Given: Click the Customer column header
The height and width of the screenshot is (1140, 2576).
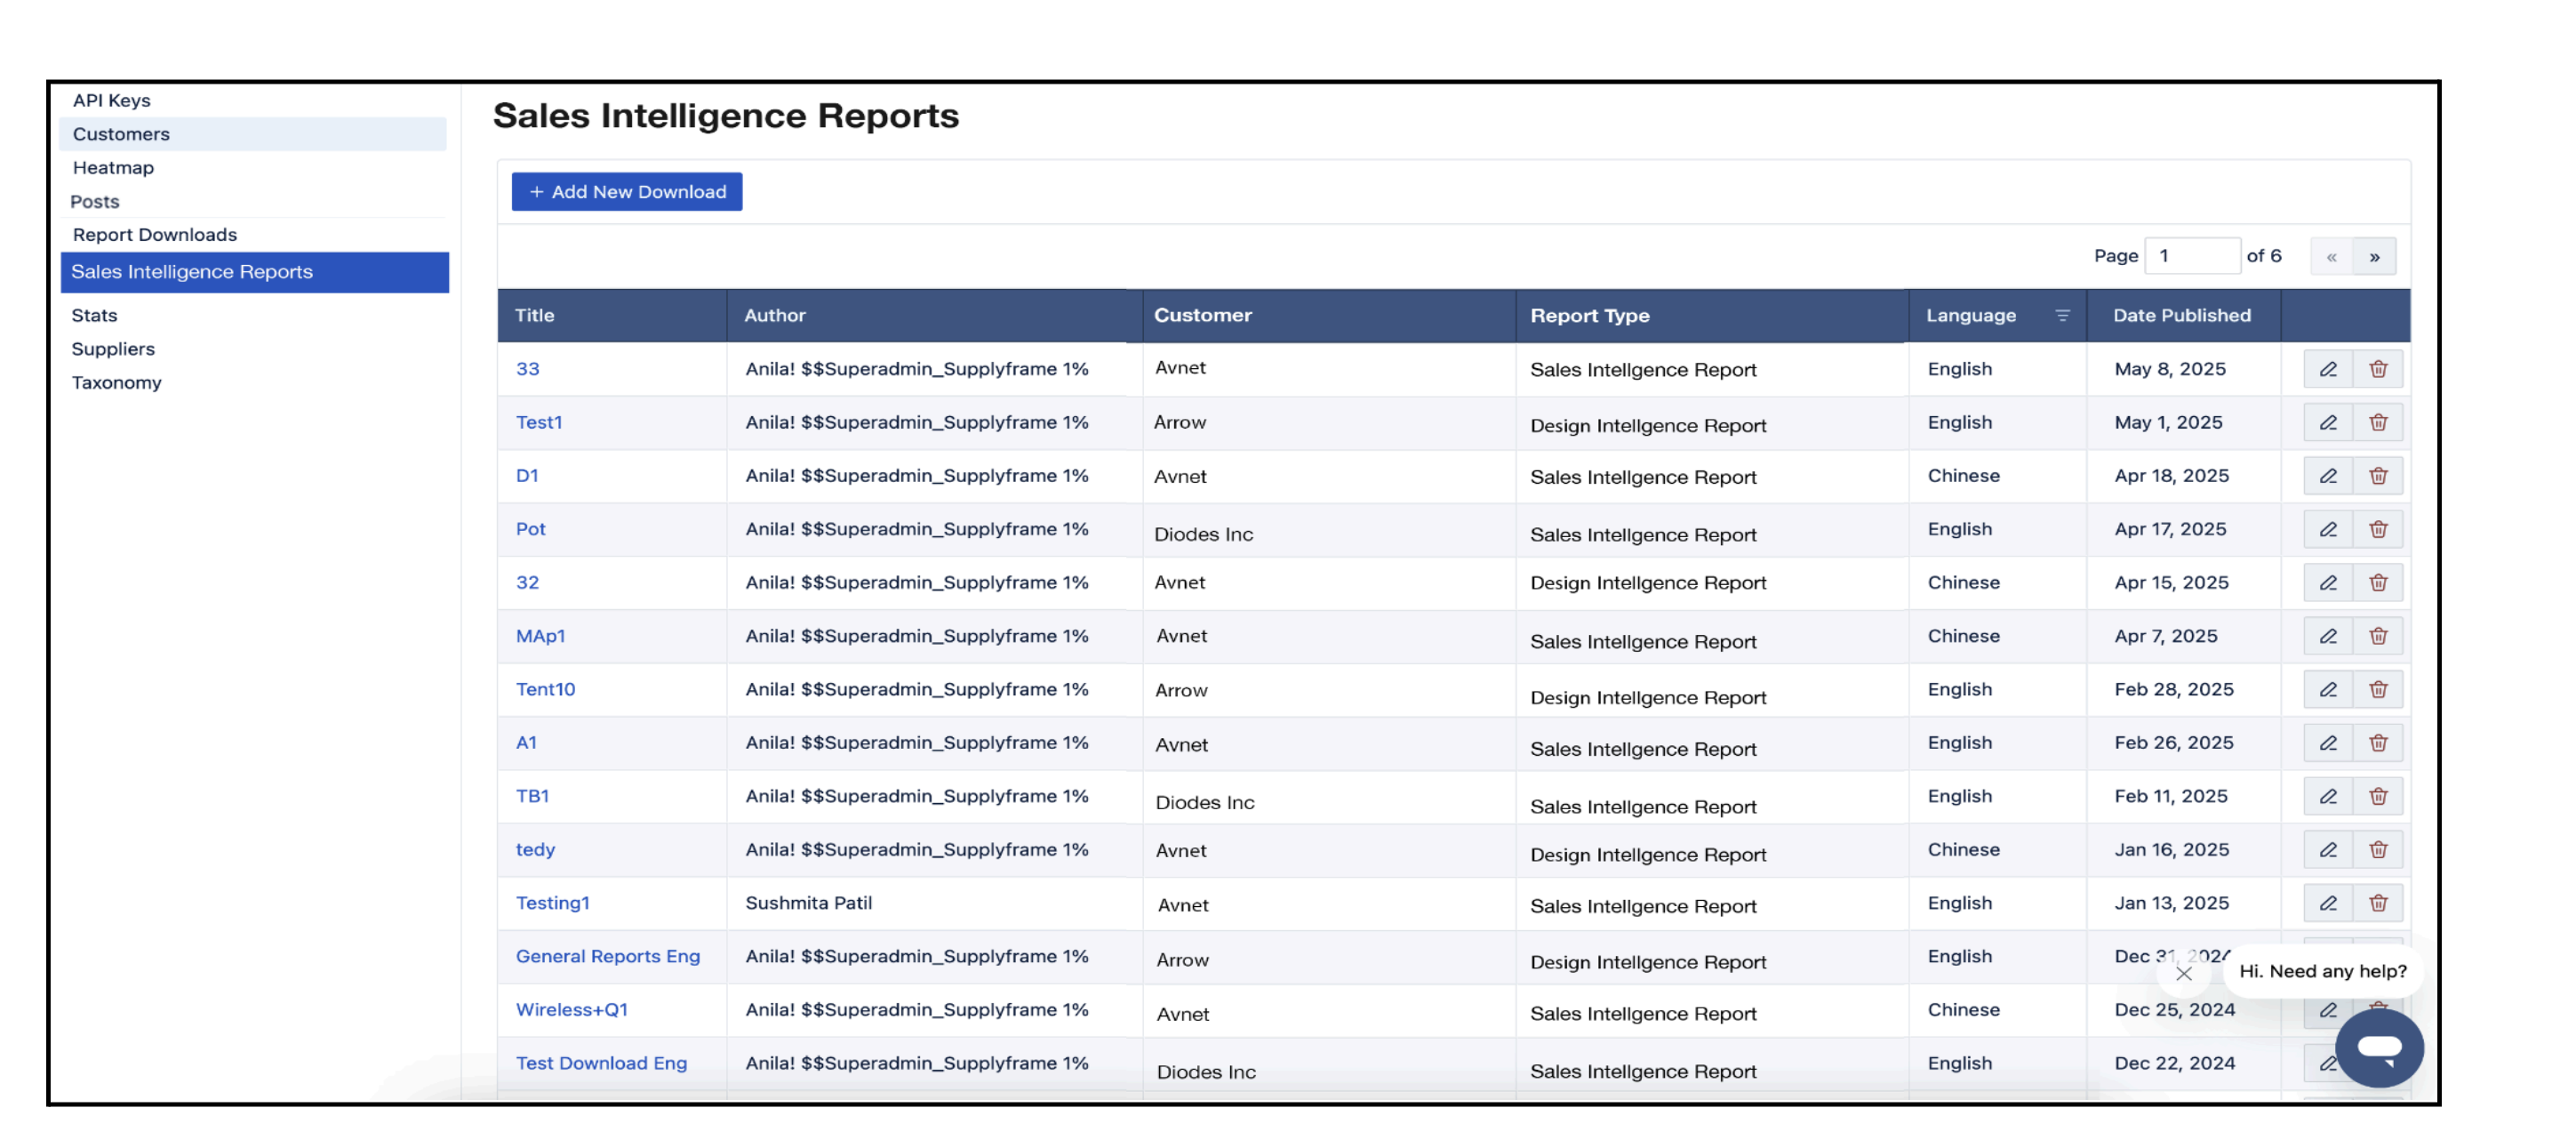Looking at the screenshot, I should pyautogui.click(x=1328, y=316).
